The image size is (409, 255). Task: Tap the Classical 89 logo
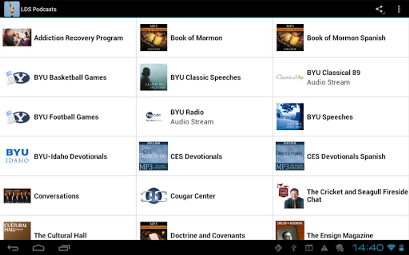(290, 77)
